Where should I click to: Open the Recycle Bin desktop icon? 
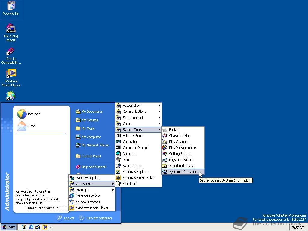click(x=11, y=8)
